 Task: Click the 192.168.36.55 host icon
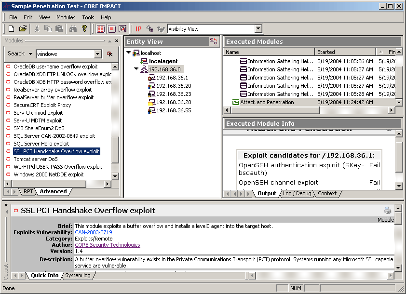(151, 110)
